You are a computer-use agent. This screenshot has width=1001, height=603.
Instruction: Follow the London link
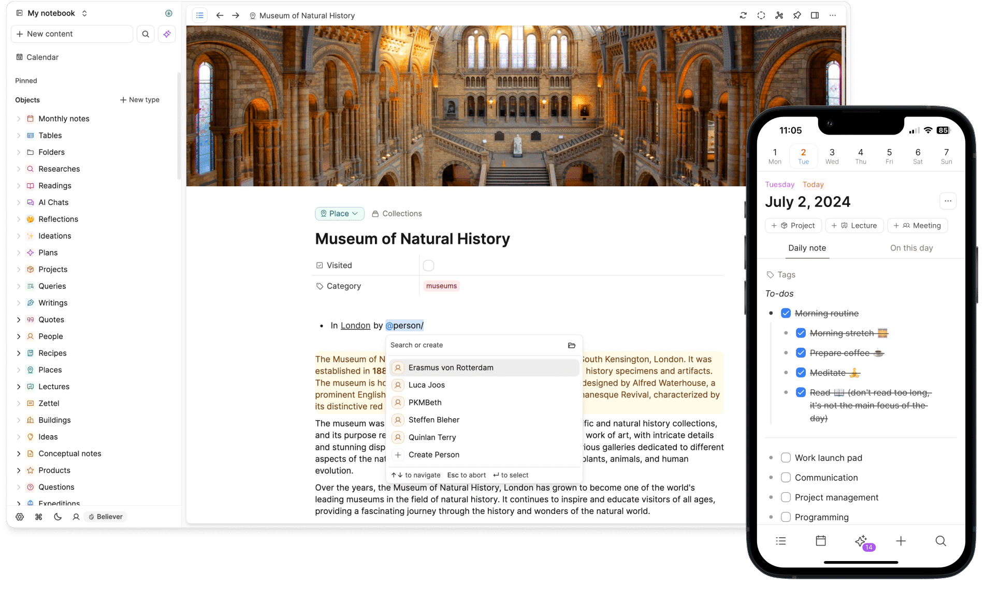tap(355, 326)
